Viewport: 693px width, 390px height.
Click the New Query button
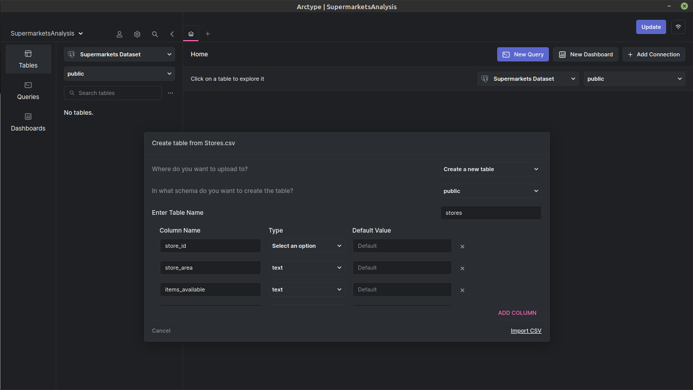[x=523, y=54]
